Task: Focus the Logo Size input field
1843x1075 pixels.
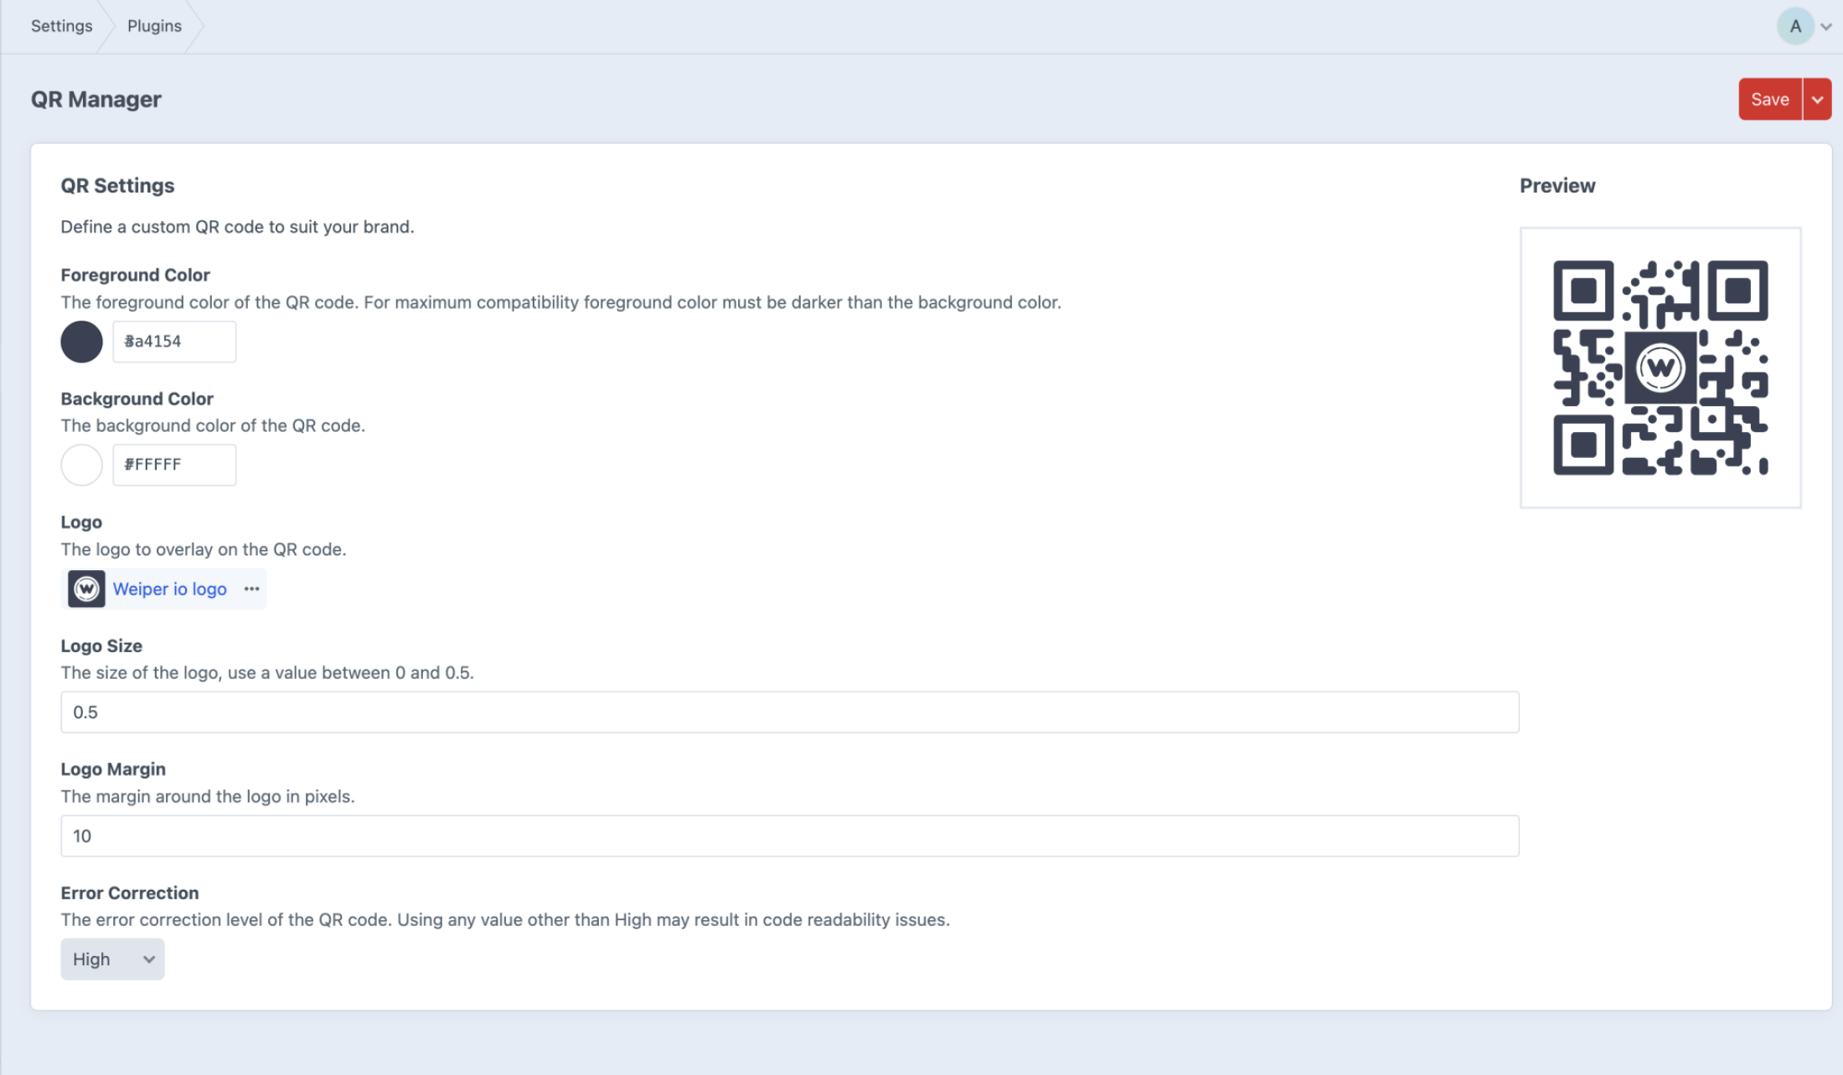Action: pyautogui.click(x=789, y=712)
